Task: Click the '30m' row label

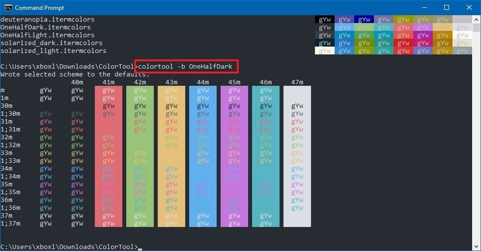Action: click(6, 106)
